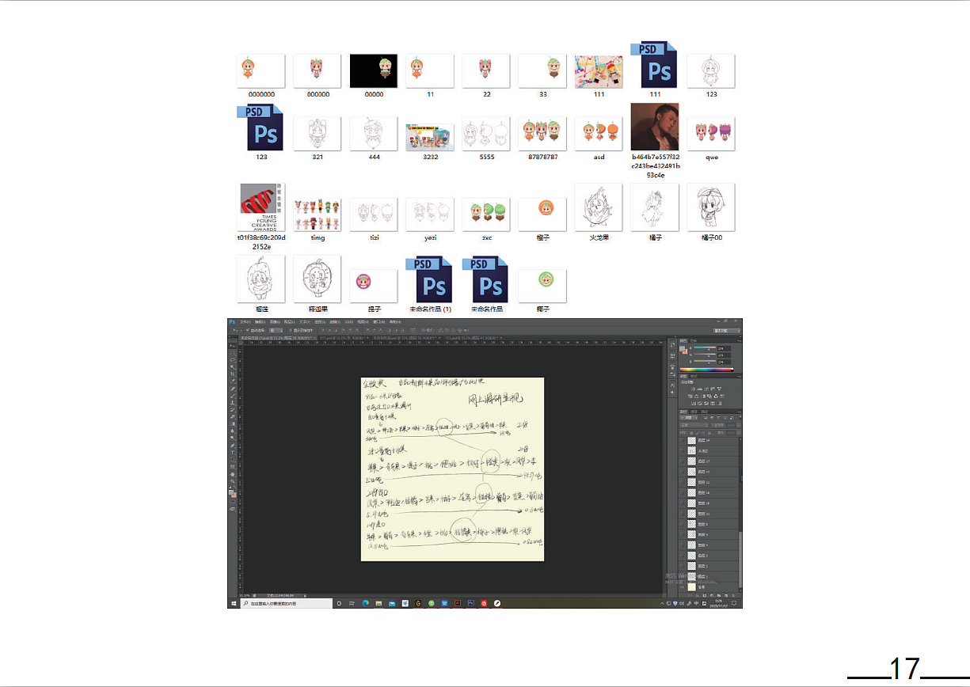Select the 背景 layer thumbnail
970x687 pixels.
[x=692, y=587]
